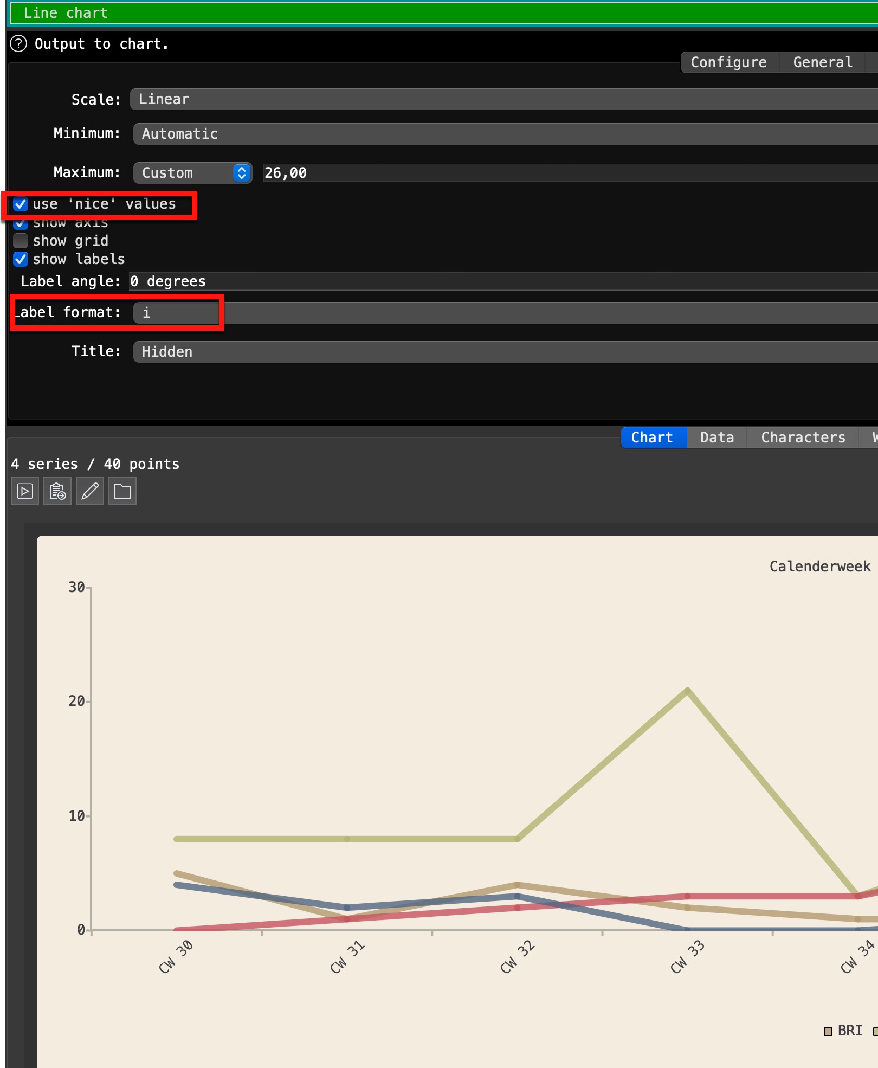Toggle the use 'nice' values checkbox
This screenshot has width=878, height=1068.
[x=21, y=204]
